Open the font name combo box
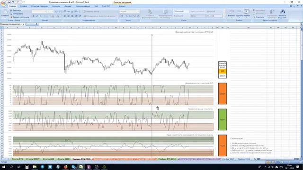This screenshot has height=170, width=303. coord(39,11)
